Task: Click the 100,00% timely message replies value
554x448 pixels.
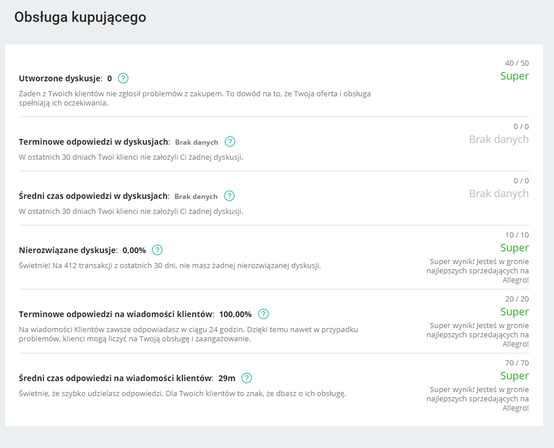Action: click(235, 314)
